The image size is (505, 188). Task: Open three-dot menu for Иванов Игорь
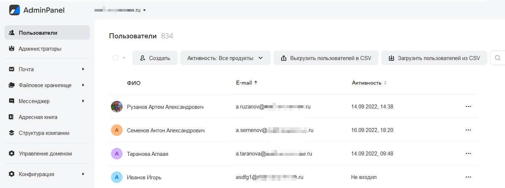[468, 177]
